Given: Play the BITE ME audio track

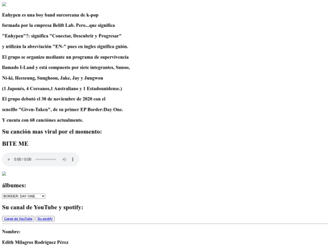Looking at the screenshot, I should (x=9, y=159).
